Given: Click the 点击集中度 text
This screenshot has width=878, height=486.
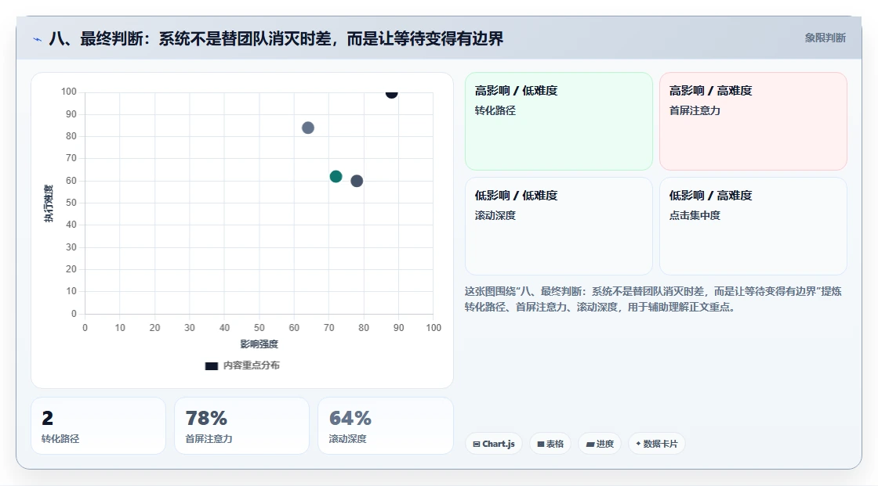Looking at the screenshot, I should (695, 215).
